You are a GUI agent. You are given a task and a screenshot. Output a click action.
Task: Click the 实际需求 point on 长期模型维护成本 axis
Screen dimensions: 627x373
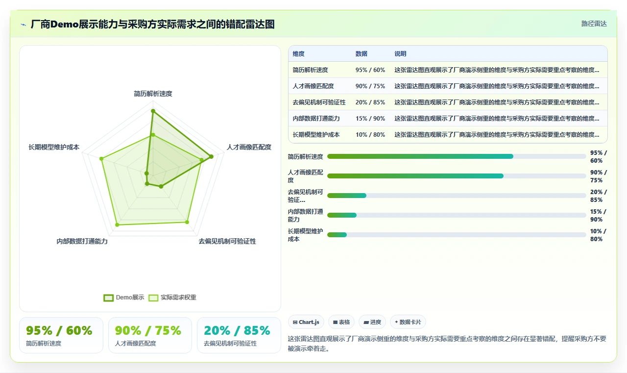point(101,159)
